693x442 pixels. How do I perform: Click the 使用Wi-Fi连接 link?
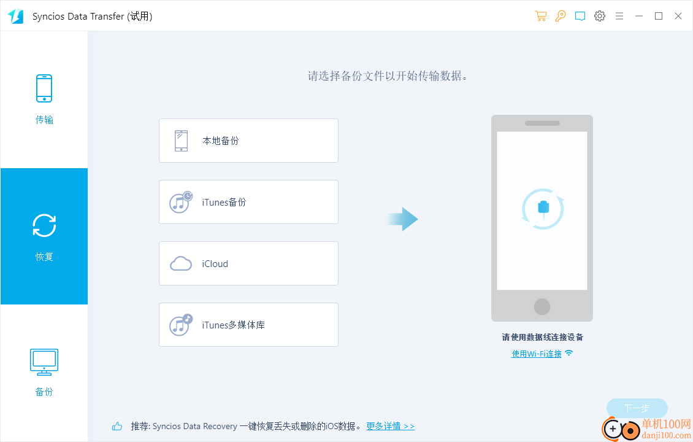[536, 354]
